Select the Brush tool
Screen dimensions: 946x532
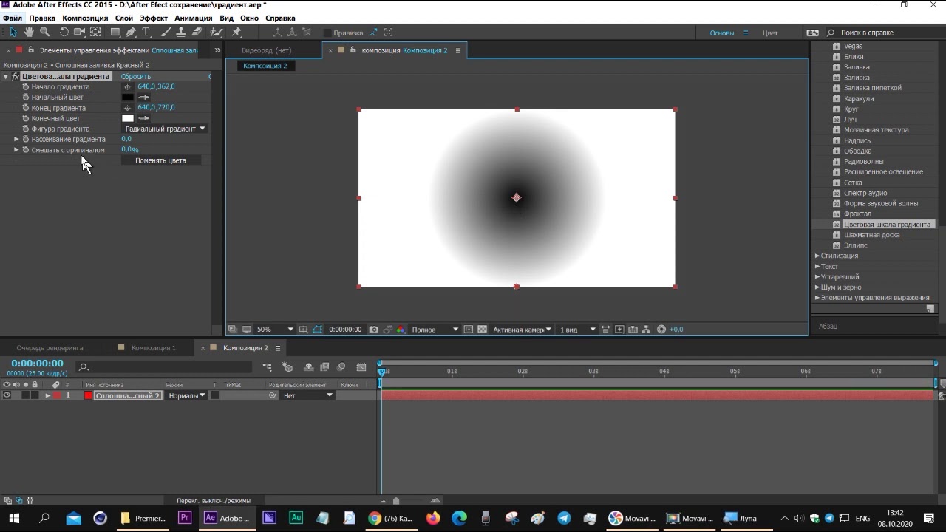click(x=166, y=32)
